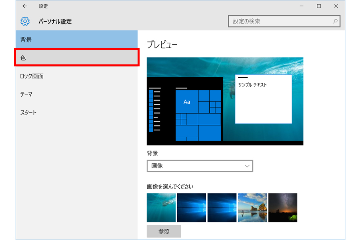The width and height of the screenshot is (361, 240).
Task: Click the Aa tile in preview
Action: click(187, 102)
